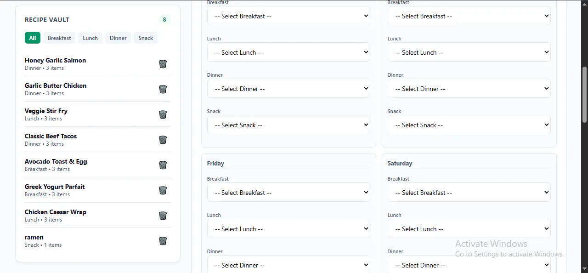The height and width of the screenshot is (273, 588).
Task: Filter recipe vault by Lunch
Action: [x=90, y=38]
